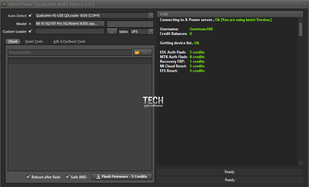The width and height of the screenshot is (309, 187).
Task: Click the Logs scrollbar thumb
Action: coord(301,29)
